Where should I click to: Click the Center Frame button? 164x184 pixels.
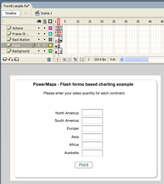57,59
